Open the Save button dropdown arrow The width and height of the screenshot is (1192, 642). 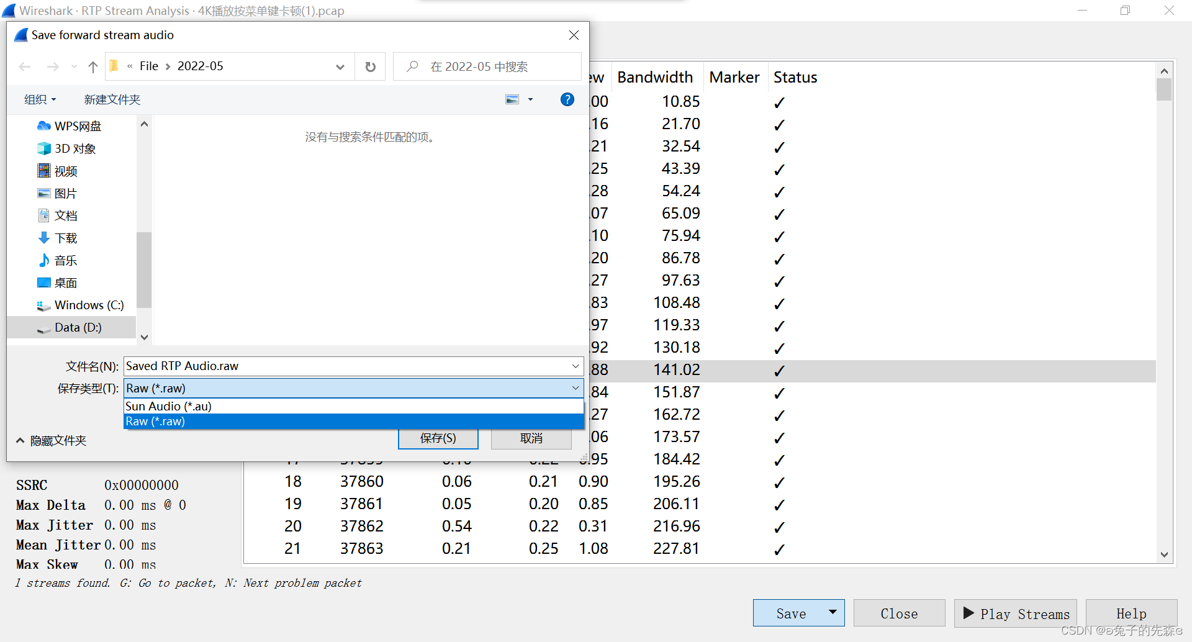tap(833, 613)
